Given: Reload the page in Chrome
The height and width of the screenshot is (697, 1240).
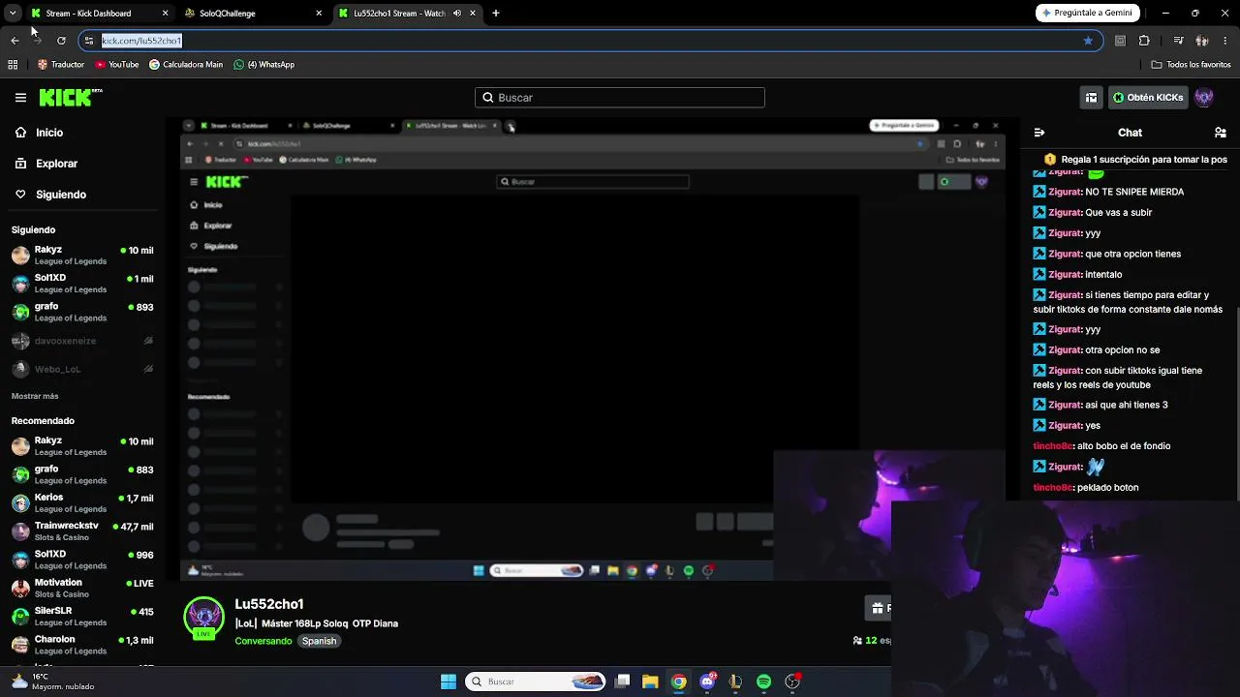Looking at the screenshot, I should click(61, 41).
